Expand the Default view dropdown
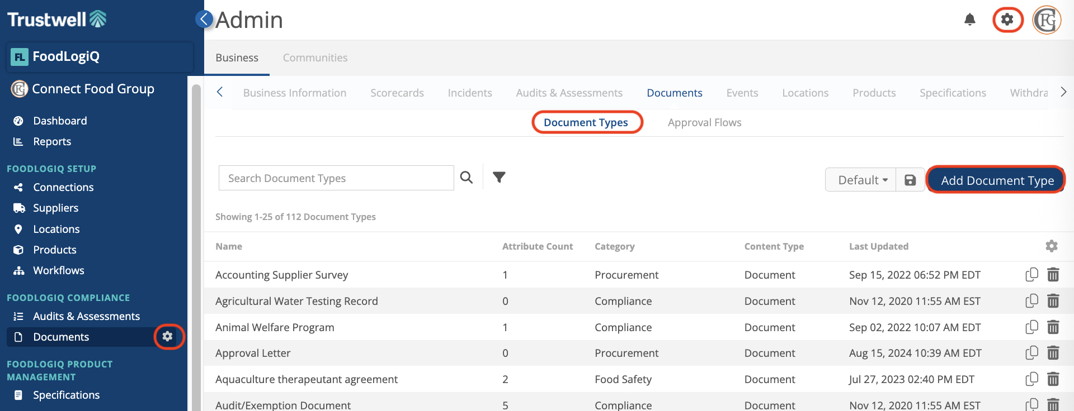Image resolution: width=1074 pixels, height=411 pixels. point(861,180)
